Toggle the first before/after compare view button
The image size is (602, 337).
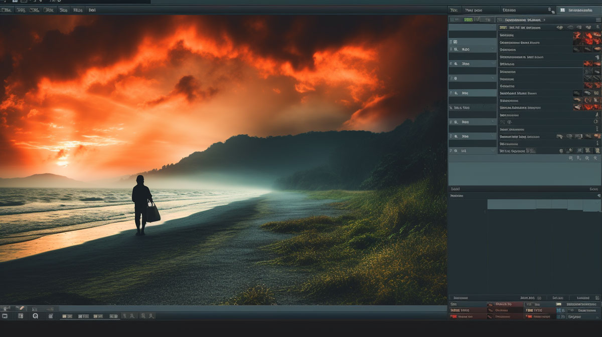(x=67, y=316)
